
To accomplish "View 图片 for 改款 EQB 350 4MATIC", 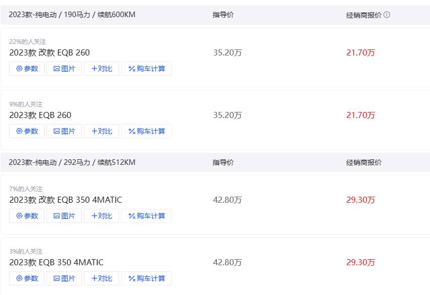I will [x=64, y=216].
